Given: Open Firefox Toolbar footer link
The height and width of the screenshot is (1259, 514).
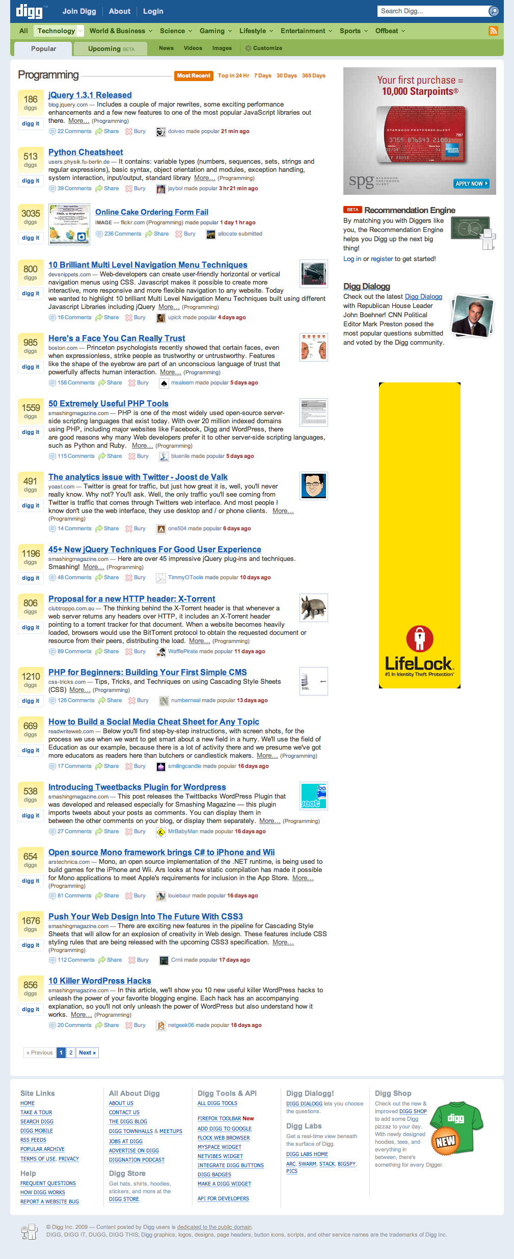Looking at the screenshot, I should pos(219,1118).
